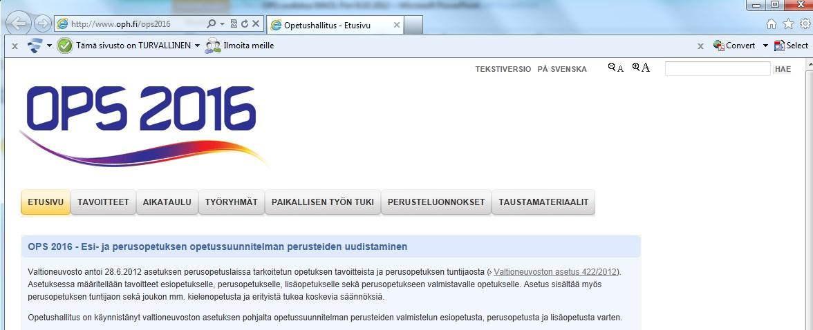Click the Select PDF toolbar icon
Viewport: 813px width, 330px height.
tap(779, 46)
